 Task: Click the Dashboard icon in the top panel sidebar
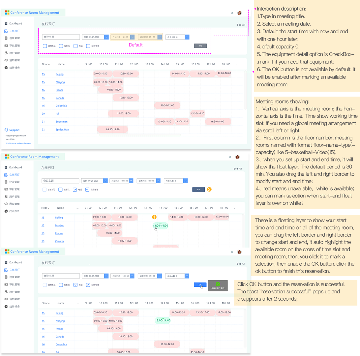click(x=6, y=24)
